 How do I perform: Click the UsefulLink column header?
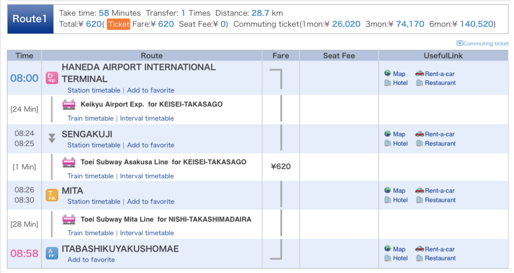443,55
